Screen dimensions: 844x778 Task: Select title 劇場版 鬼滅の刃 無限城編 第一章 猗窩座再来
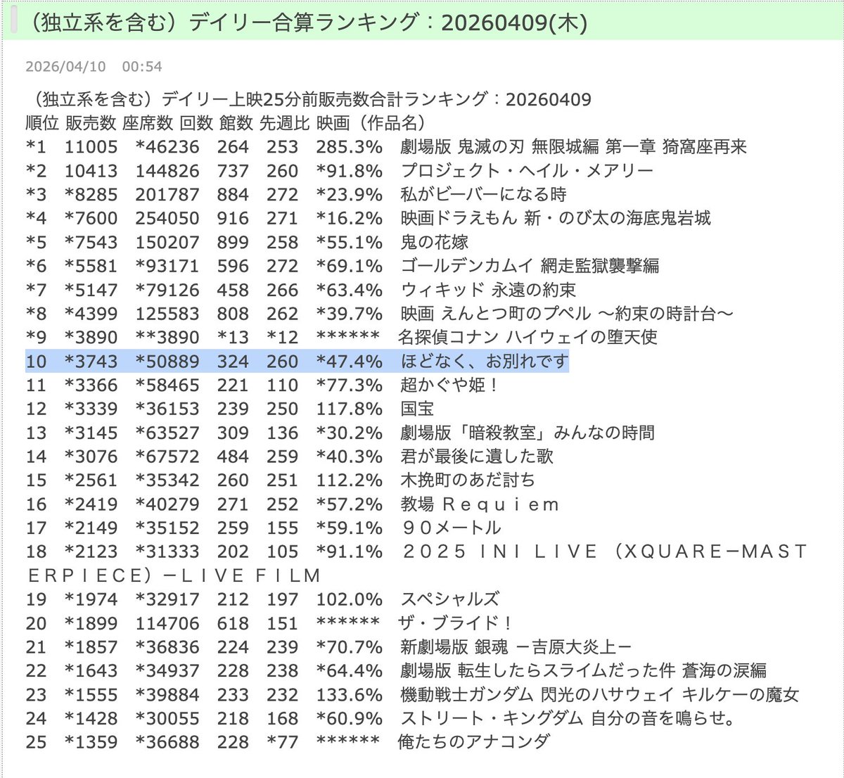pos(574,147)
